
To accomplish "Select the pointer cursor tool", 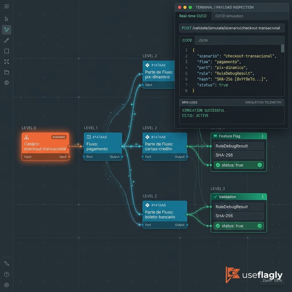I will 7,19.
